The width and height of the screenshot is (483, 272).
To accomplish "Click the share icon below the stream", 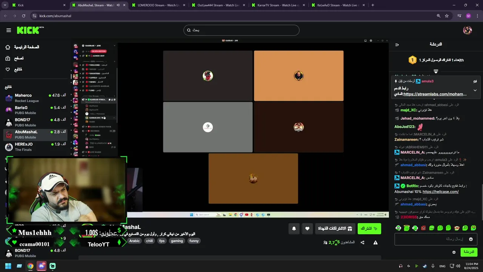I will [362, 243].
